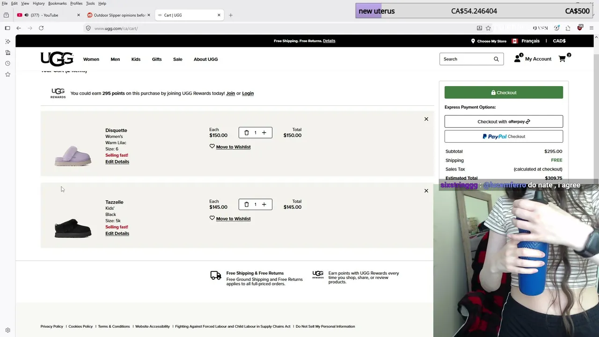
Task: Bookmark this page with the star icon
Action: 488,28
